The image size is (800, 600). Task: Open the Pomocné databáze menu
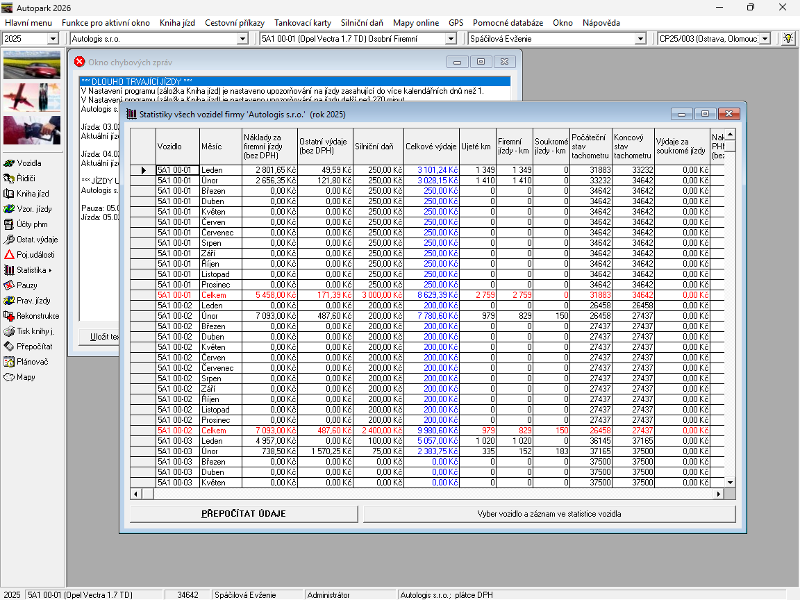[508, 23]
